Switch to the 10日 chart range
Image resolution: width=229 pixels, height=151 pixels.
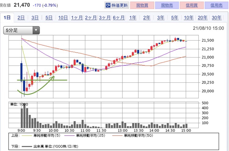click(x=63, y=18)
